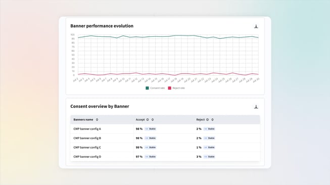Download the Banner performance evolution chart
Screen dimensions: 330x185
(x=256, y=26)
